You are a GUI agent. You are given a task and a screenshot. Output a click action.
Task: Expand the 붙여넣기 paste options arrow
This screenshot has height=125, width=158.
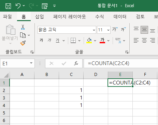tap(10, 43)
